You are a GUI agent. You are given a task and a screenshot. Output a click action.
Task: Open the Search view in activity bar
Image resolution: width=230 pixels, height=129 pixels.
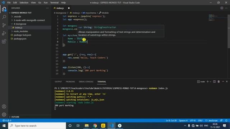tap(4, 17)
